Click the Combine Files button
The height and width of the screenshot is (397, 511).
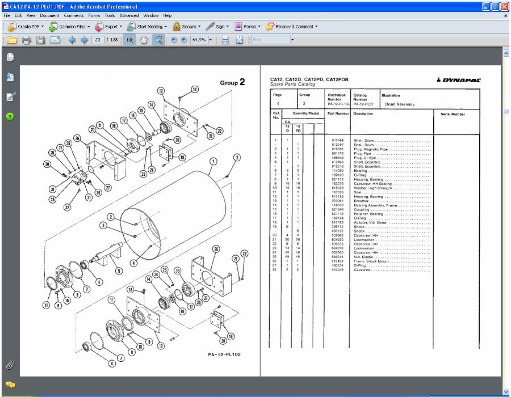[69, 27]
